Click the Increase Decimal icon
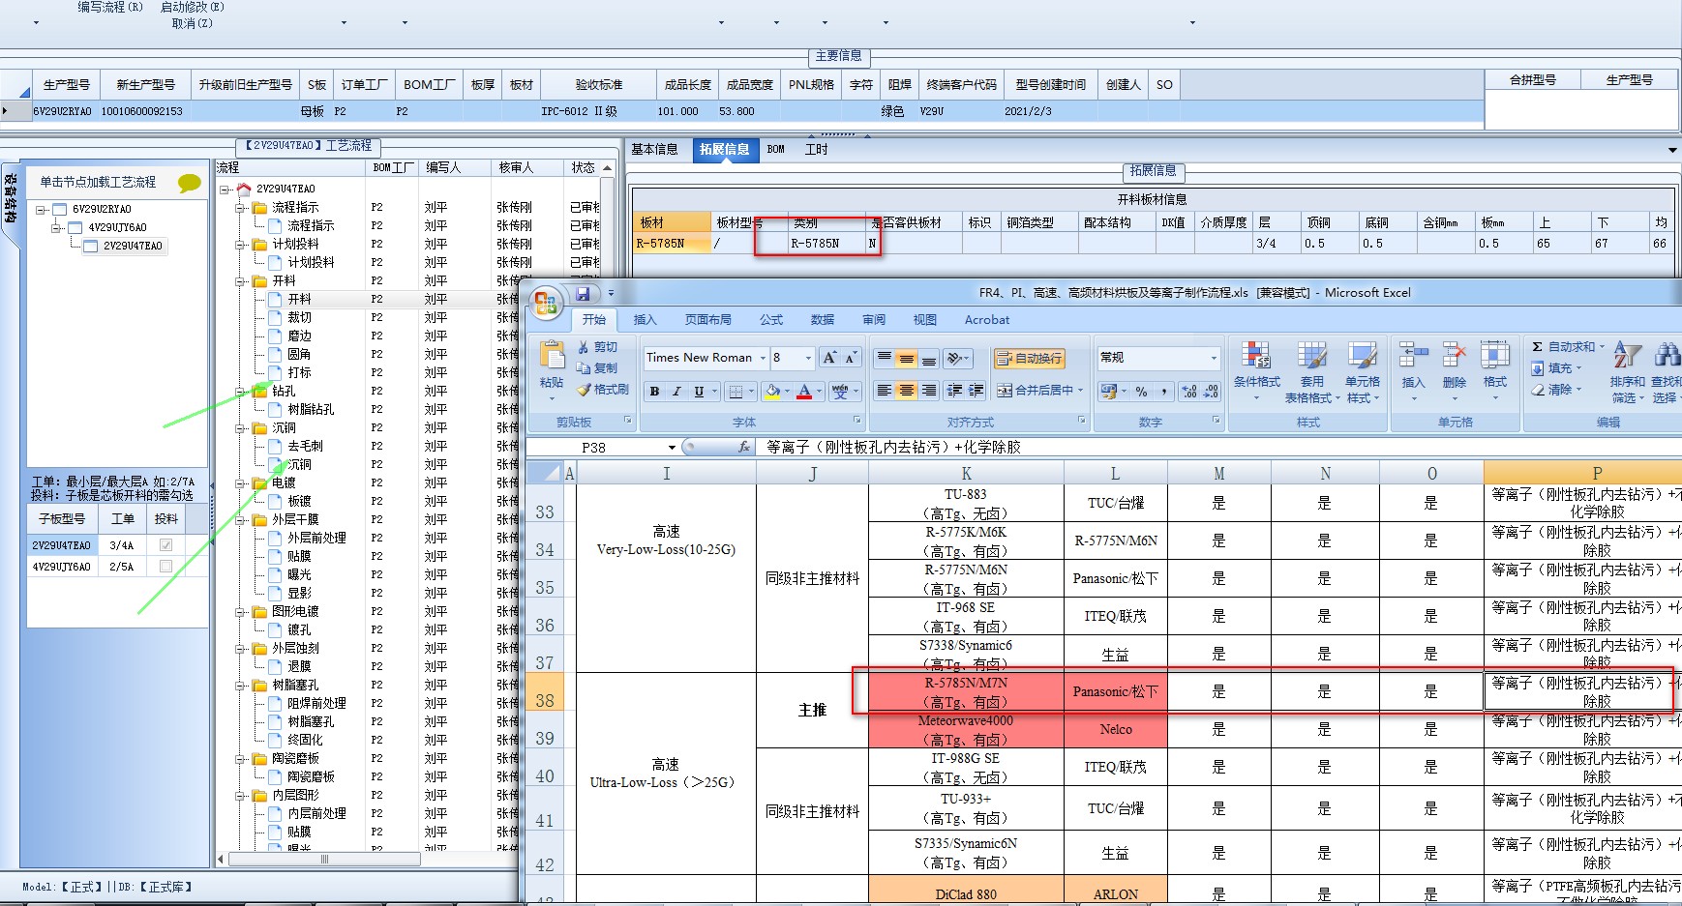This screenshot has width=1682, height=906. pyautogui.click(x=1188, y=391)
